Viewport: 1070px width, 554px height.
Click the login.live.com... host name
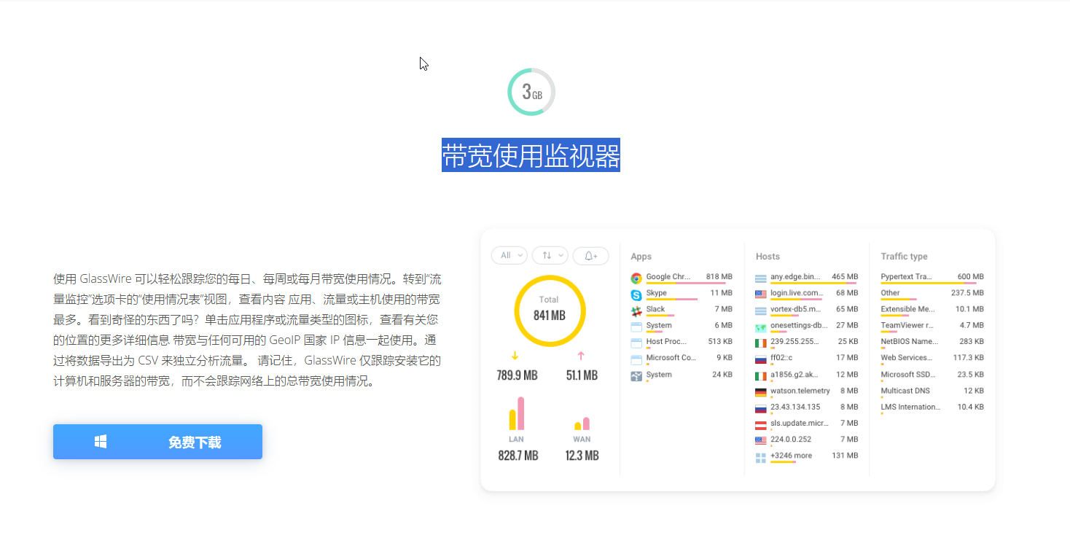[797, 293]
